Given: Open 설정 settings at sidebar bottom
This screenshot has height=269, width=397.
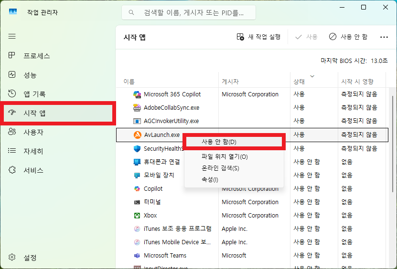Looking at the screenshot, I should click(58, 258).
